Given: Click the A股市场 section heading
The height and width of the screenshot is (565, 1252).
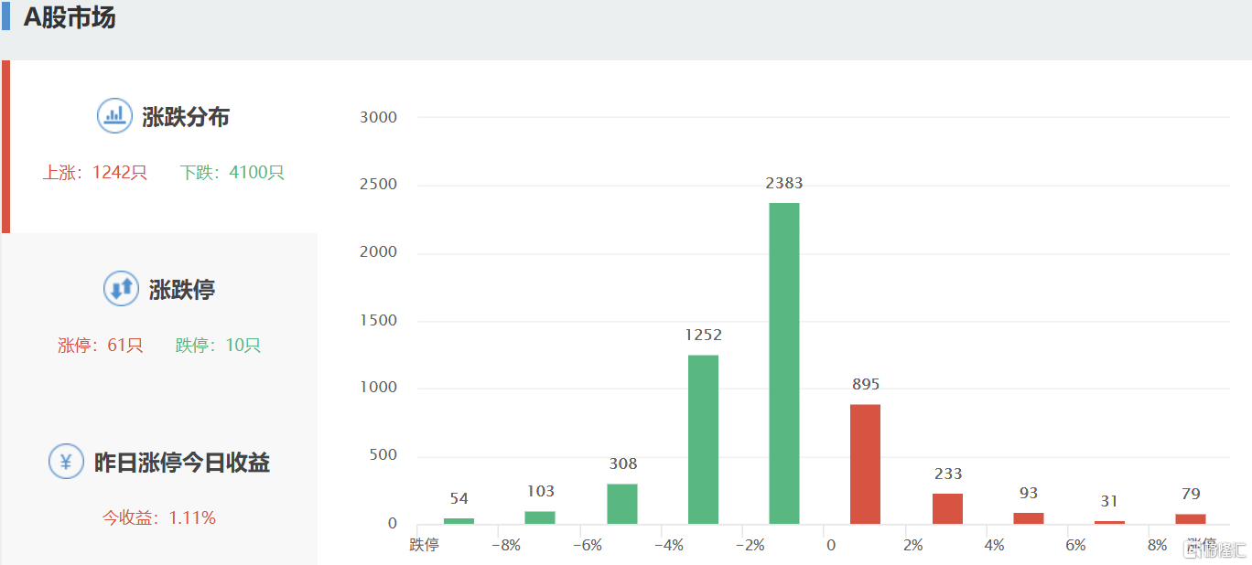Looking at the screenshot, I should click(70, 17).
